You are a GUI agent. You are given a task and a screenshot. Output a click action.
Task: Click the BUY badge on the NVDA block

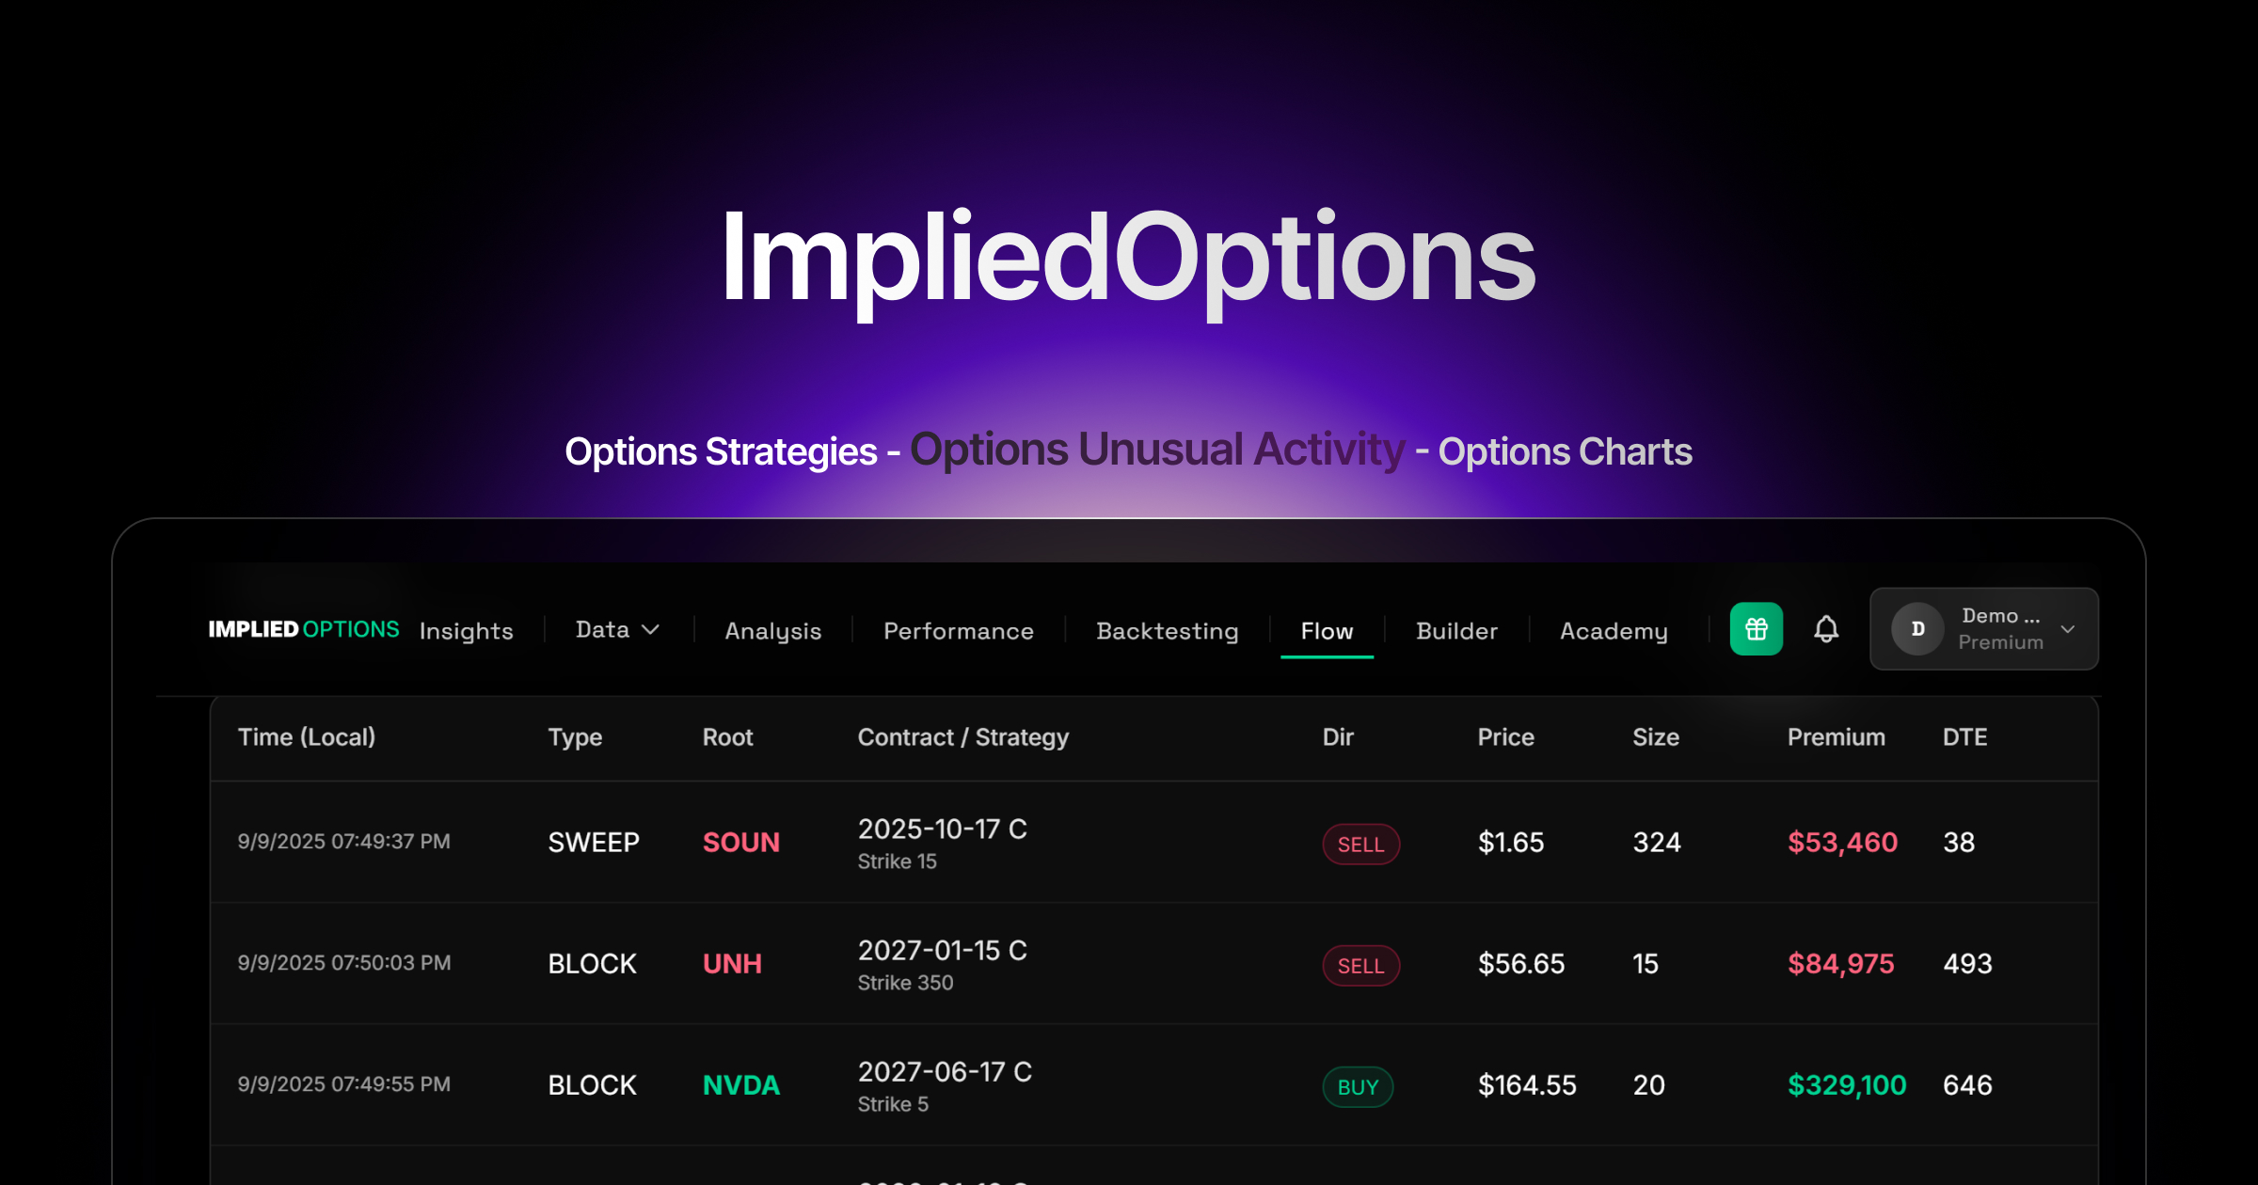pyautogui.click(x=1358, y=1086)
